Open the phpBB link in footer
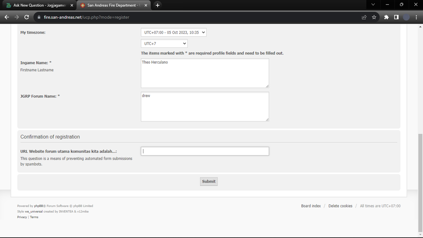The height and width of the screenshot is (238, 423). pyautogui.click(x=39, y=206)
